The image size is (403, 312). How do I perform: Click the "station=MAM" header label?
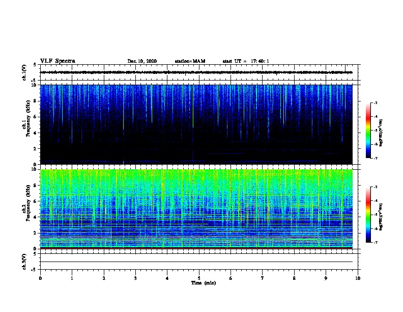click(190, 61)
